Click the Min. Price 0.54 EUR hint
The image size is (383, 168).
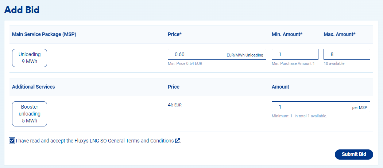click(x=185, y=63)
